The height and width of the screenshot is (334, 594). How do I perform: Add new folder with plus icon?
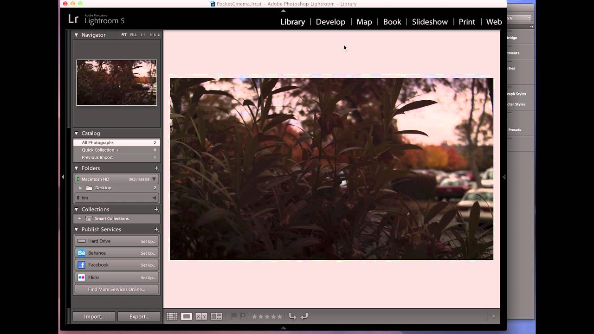pyautogui.click(x=156, y=168)
